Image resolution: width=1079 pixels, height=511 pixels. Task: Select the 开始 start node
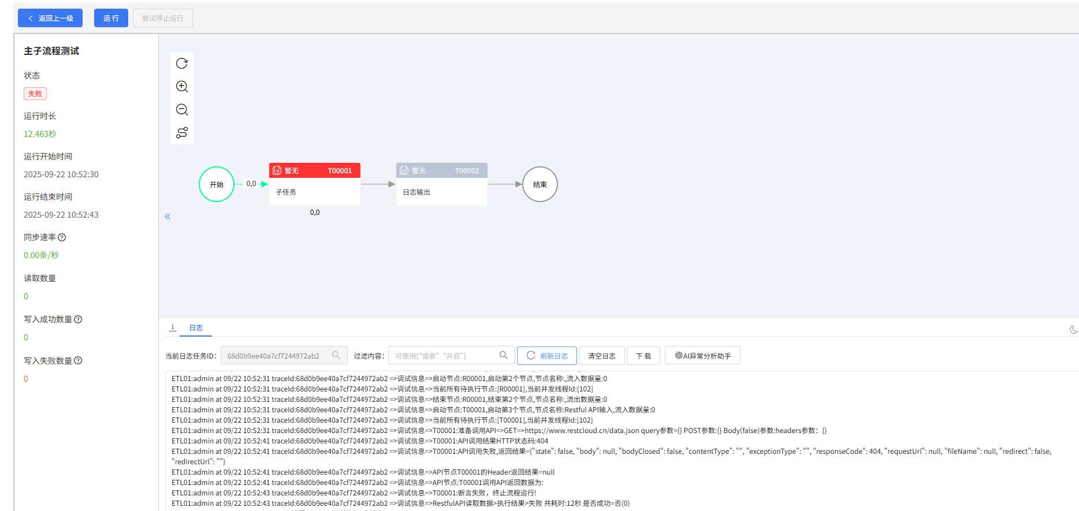[x=217, y=184]
